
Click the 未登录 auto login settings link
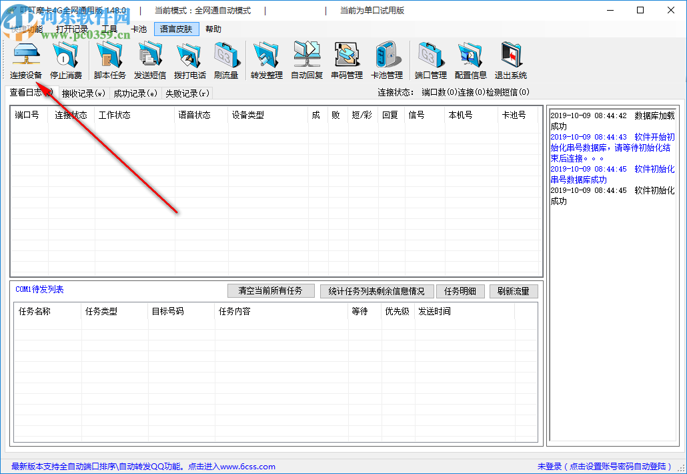point(605,467)
